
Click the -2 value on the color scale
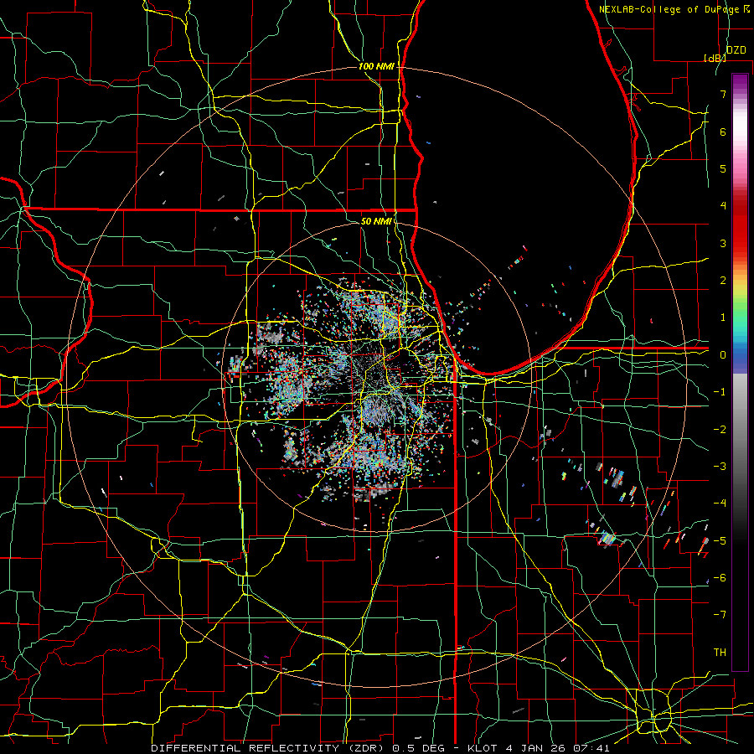pyautogui.click(x=720, y=430)
